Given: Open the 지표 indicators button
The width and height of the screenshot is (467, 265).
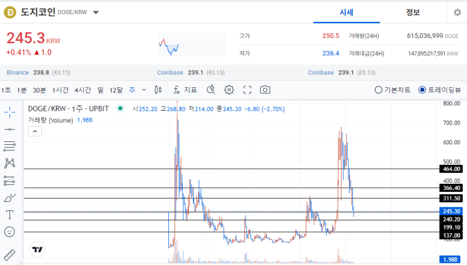Looking at the screenshot, I should click(x=185, y=90).
